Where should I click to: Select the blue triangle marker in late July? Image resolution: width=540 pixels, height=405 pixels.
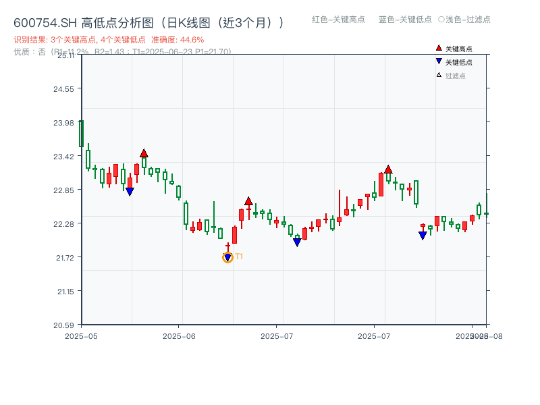[422, 234]
